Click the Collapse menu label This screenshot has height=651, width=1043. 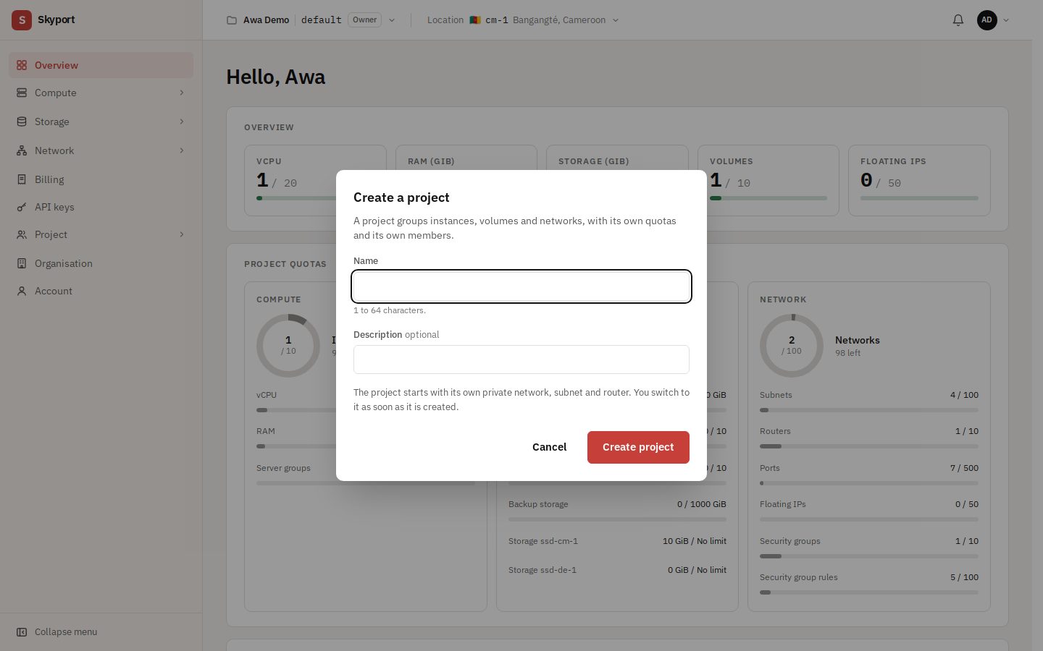pos(66,632)
